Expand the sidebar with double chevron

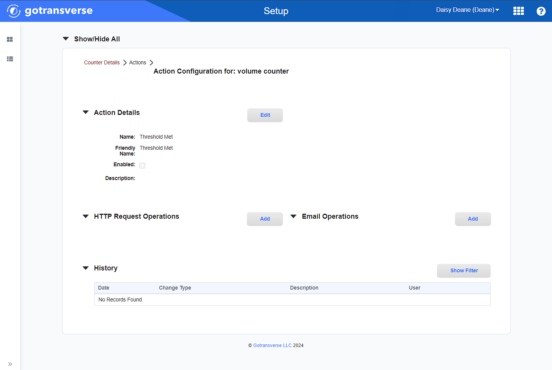point(10,364)
